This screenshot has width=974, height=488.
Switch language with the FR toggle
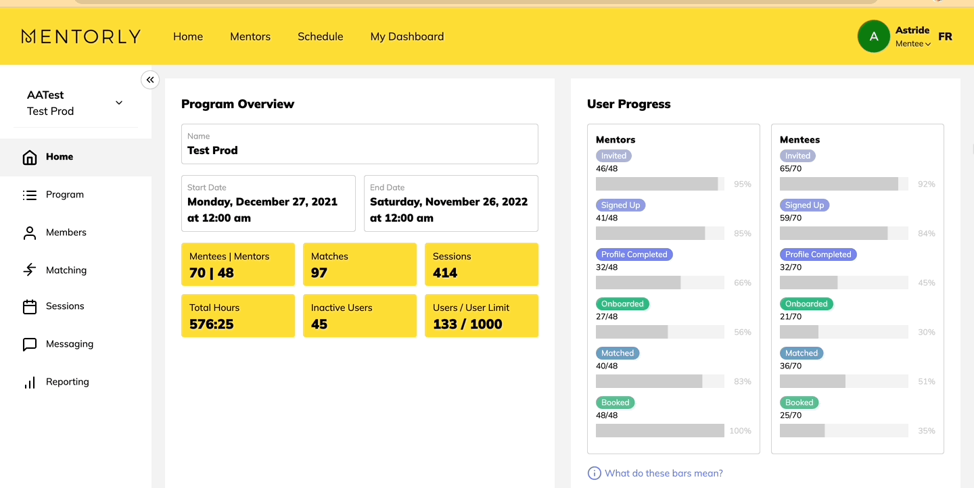click(x=945, y=36)
